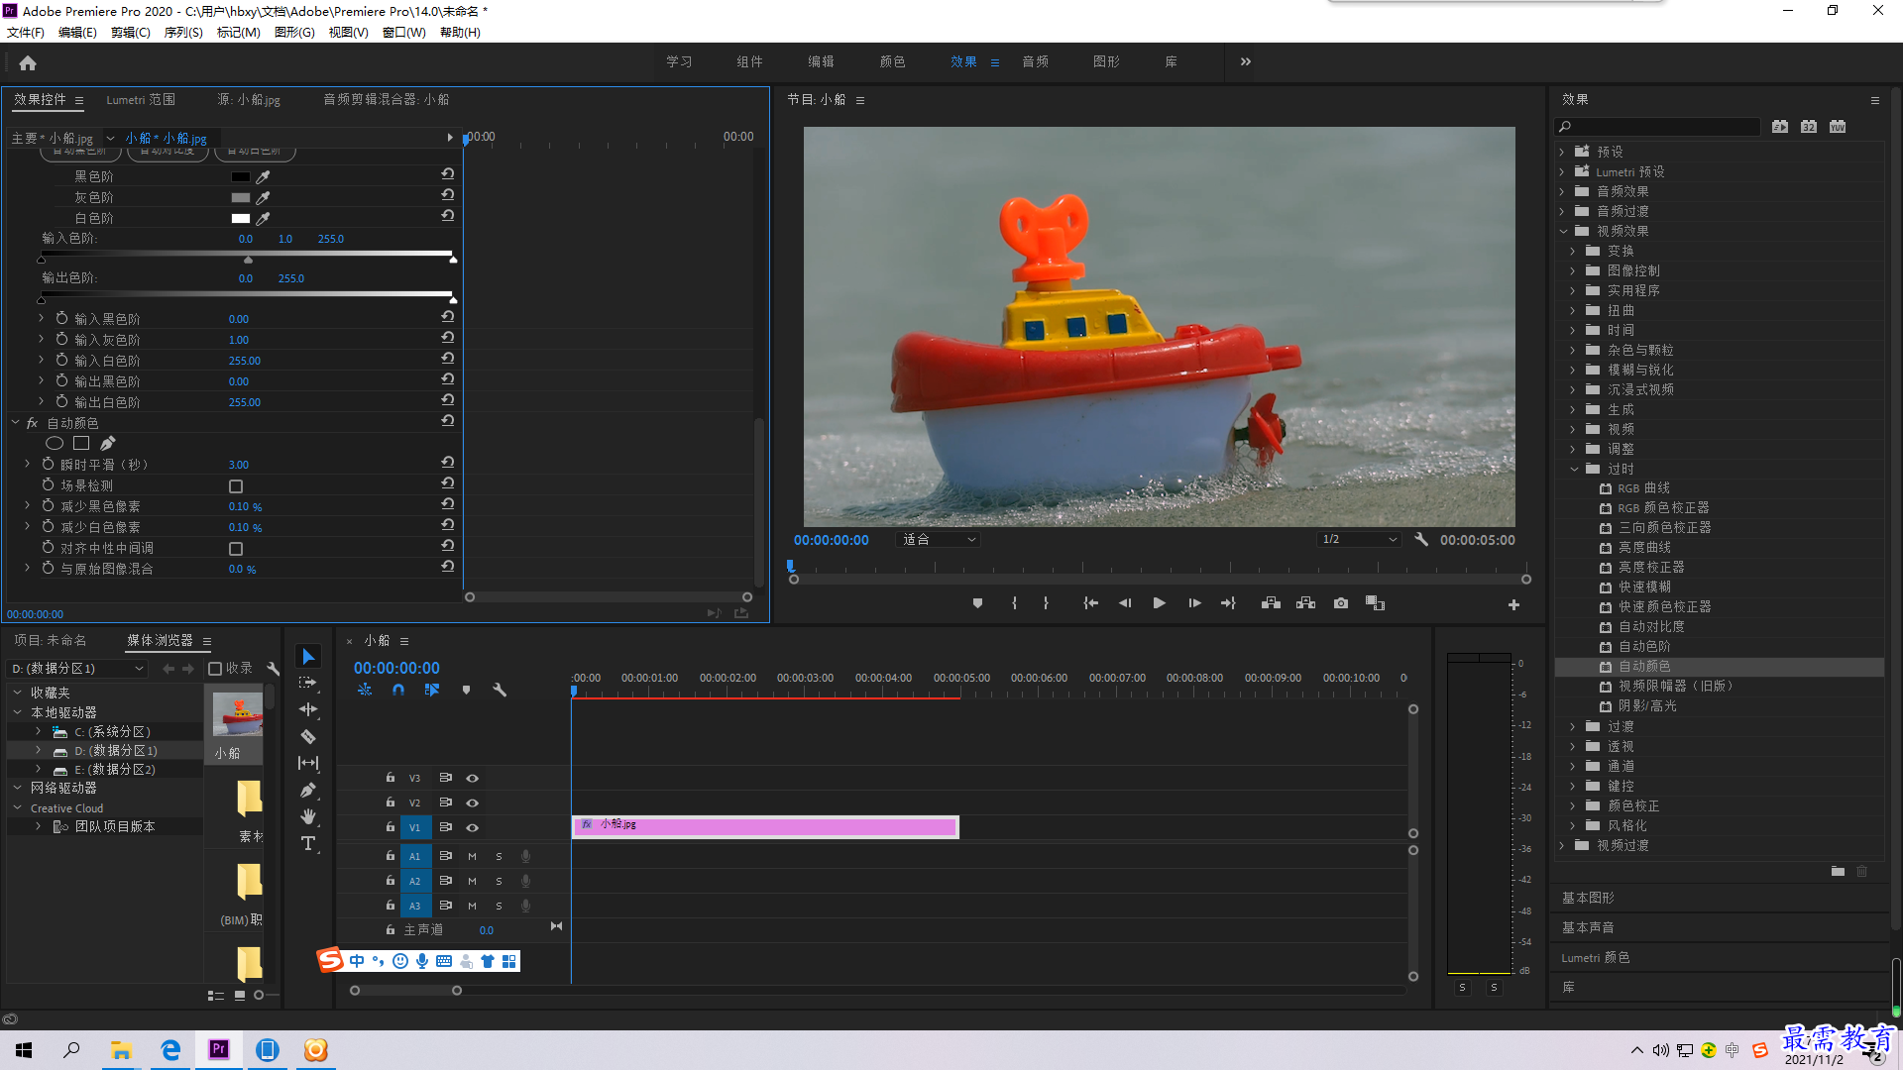Open 文件(F) menu
The image size is (1903, 1070).
point(26,33)
